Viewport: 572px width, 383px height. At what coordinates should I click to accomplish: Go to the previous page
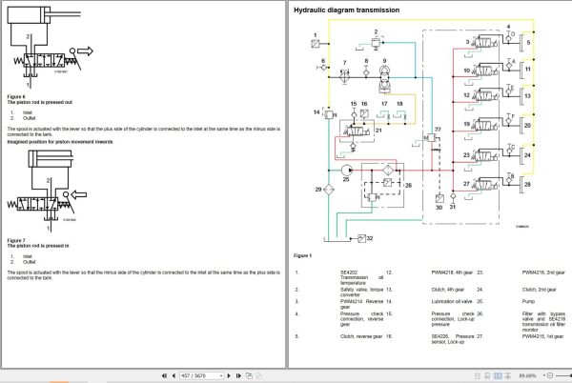174,375
